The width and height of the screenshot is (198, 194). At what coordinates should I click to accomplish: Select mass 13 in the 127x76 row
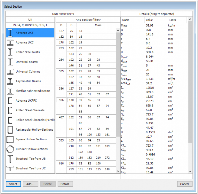click(81, 31)
